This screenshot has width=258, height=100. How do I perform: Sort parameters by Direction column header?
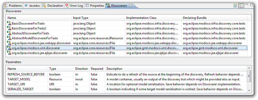82,69
